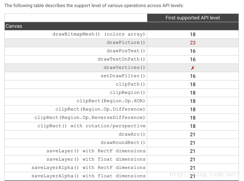Click clipRect(Region.Op.Difference) text
244x181 pixels.
[x=100, y=109]
